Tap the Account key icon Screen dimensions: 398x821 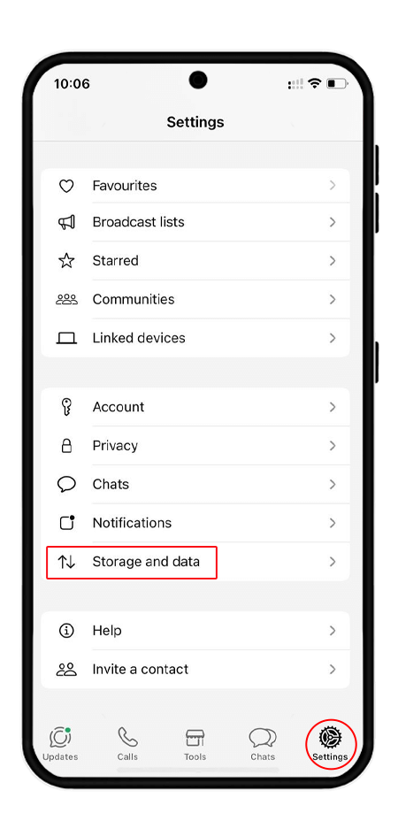coord(66,407)
